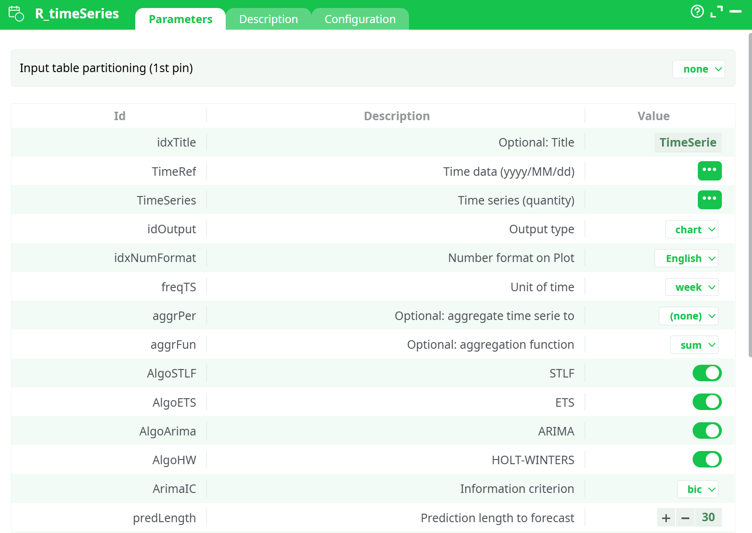Open the help question mark icon

[697, 12]
